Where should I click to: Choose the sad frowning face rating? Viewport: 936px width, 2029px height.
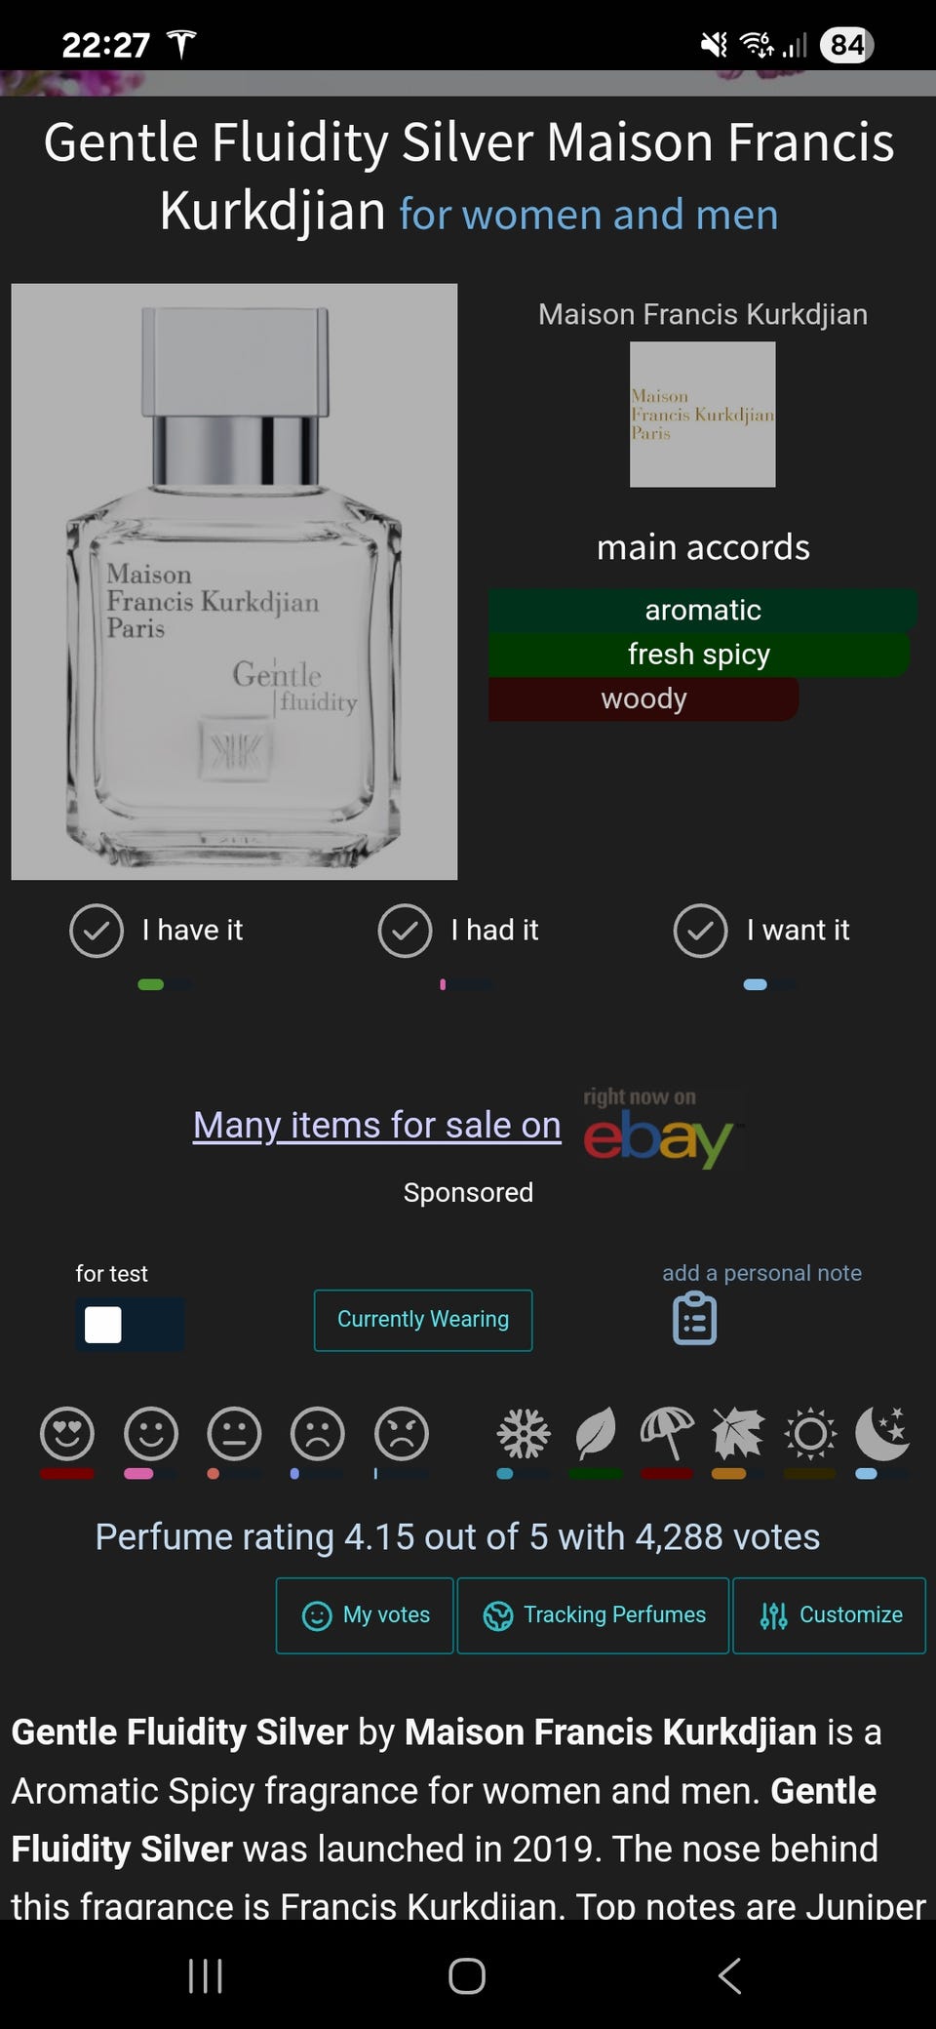click(318, 1434)
